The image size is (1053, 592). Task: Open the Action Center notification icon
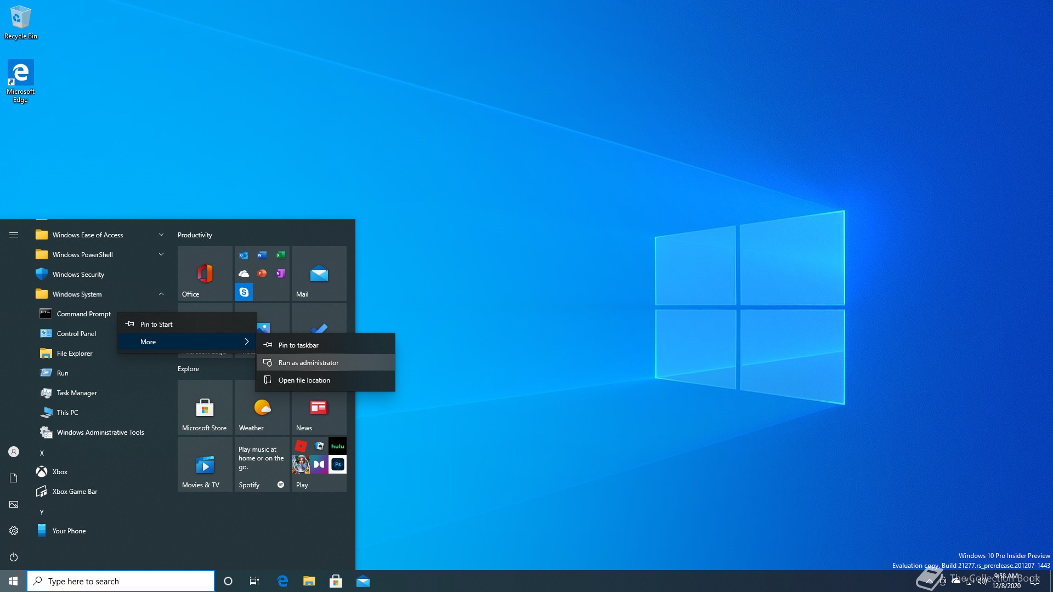1035,581
